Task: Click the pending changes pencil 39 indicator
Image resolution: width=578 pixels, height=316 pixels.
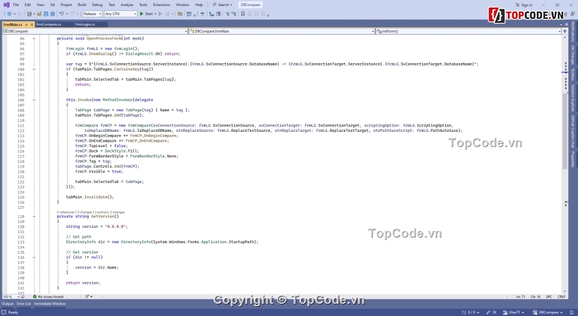Action: coord(492,312)
